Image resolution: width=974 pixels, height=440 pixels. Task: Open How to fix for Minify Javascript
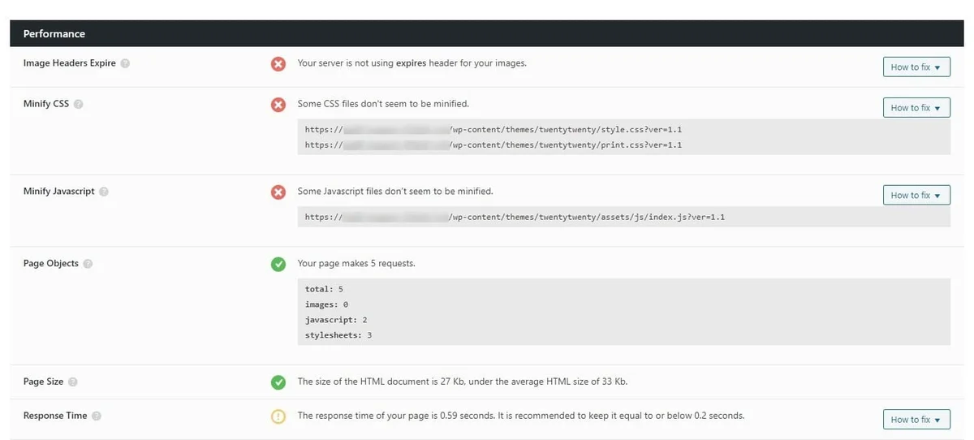pyautogui.click(x=916, y=195)
